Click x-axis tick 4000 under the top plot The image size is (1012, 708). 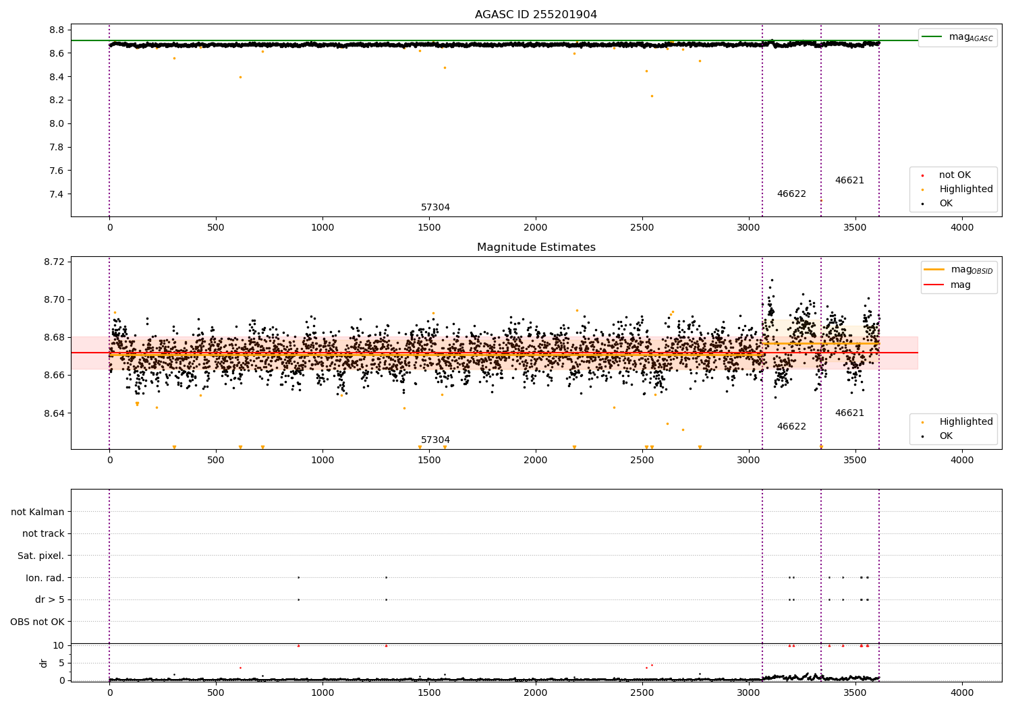tap(962, 228)
